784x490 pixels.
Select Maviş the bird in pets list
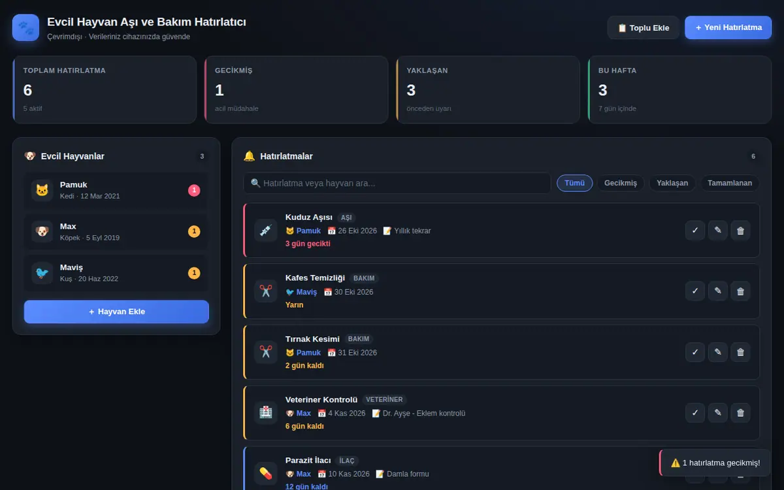116,273
